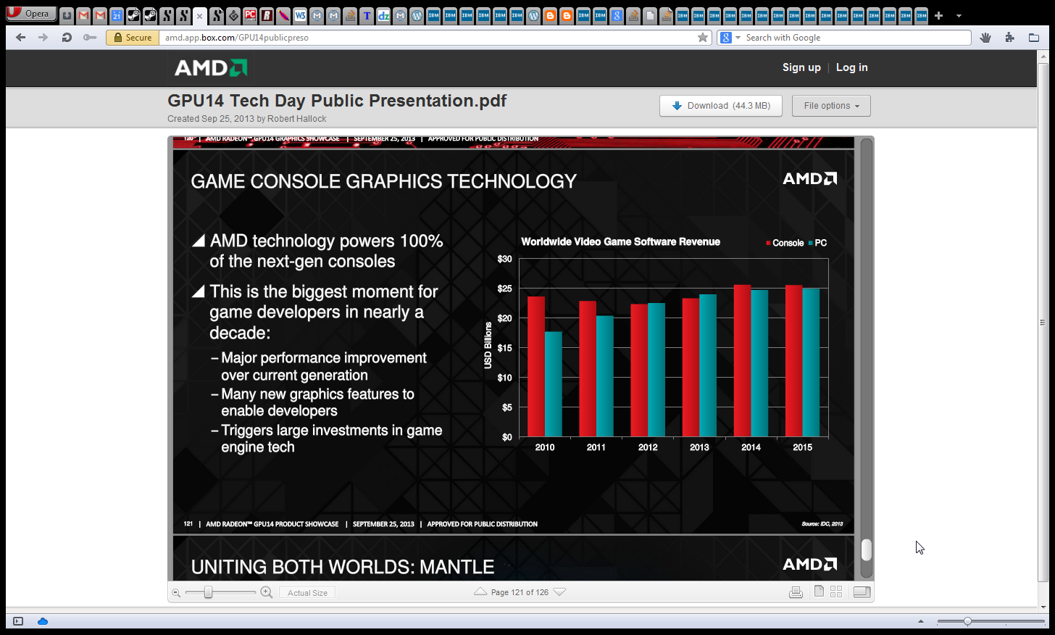Click the small up arrow in status bar
This screenshot has height=635, width=1055.
(921, 621)
